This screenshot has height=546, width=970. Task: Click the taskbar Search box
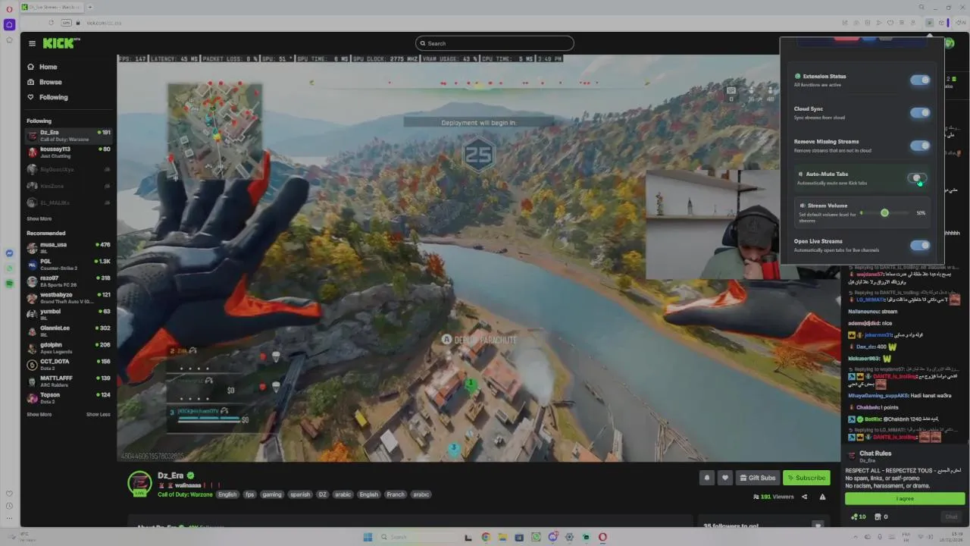coord(415,537)
